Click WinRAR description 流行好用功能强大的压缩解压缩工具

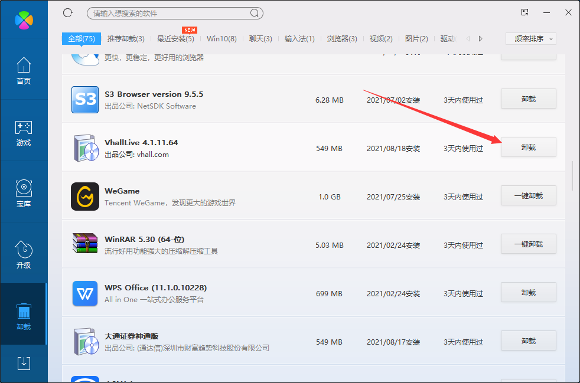tap(161, 251)
